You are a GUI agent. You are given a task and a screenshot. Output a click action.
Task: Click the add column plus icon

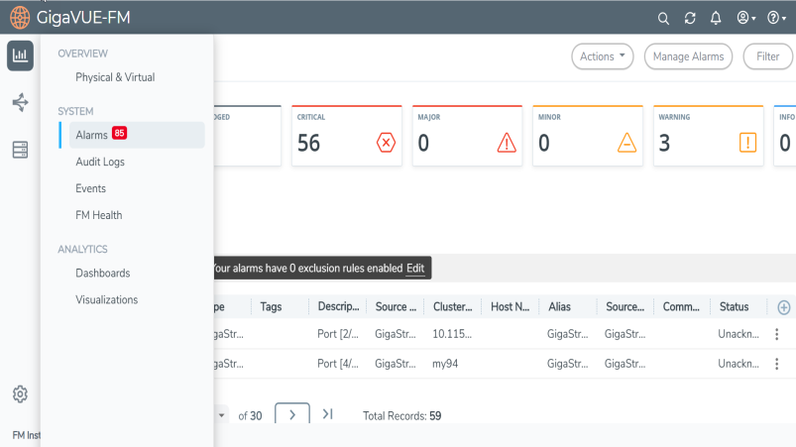[x=784, y=307]
